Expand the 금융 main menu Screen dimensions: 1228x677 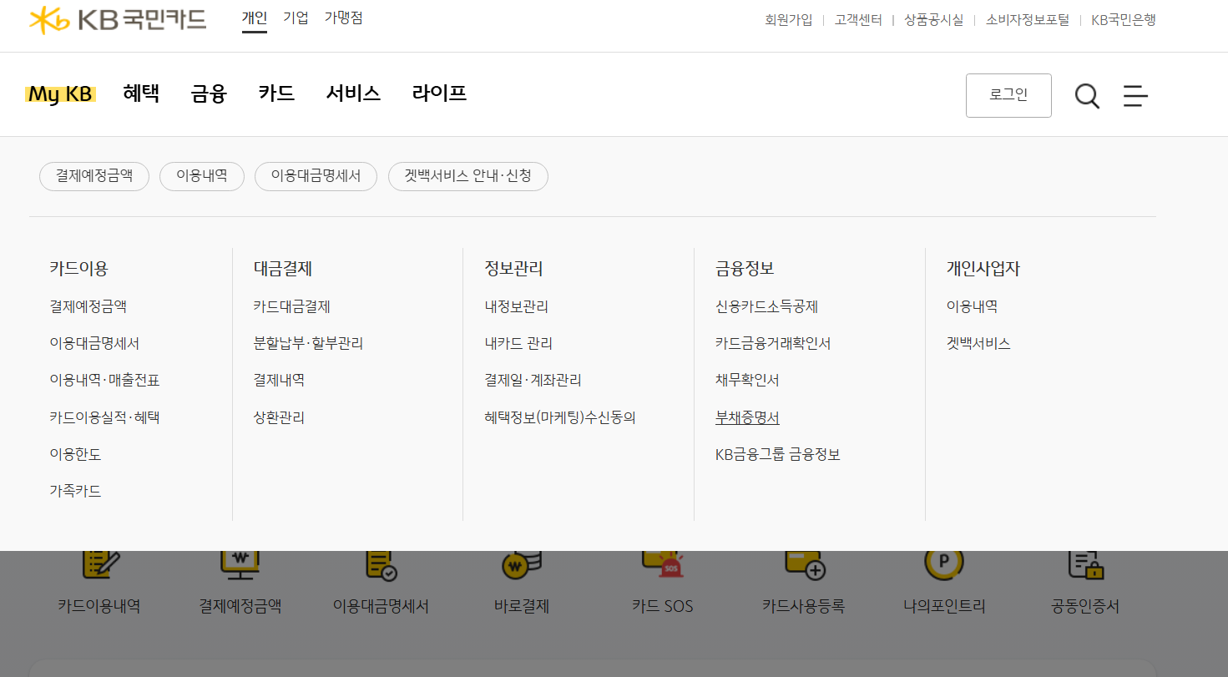click(x=209, y=94)
